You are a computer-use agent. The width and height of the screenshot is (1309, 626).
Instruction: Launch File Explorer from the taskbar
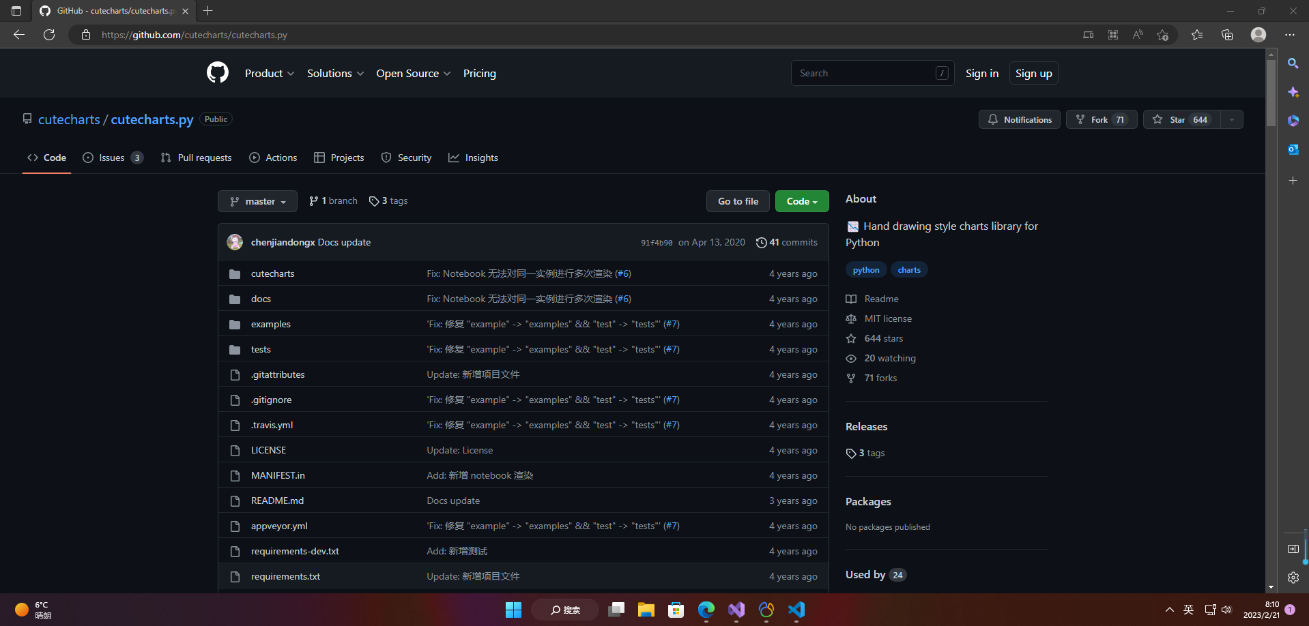click(x=646, y=610)
